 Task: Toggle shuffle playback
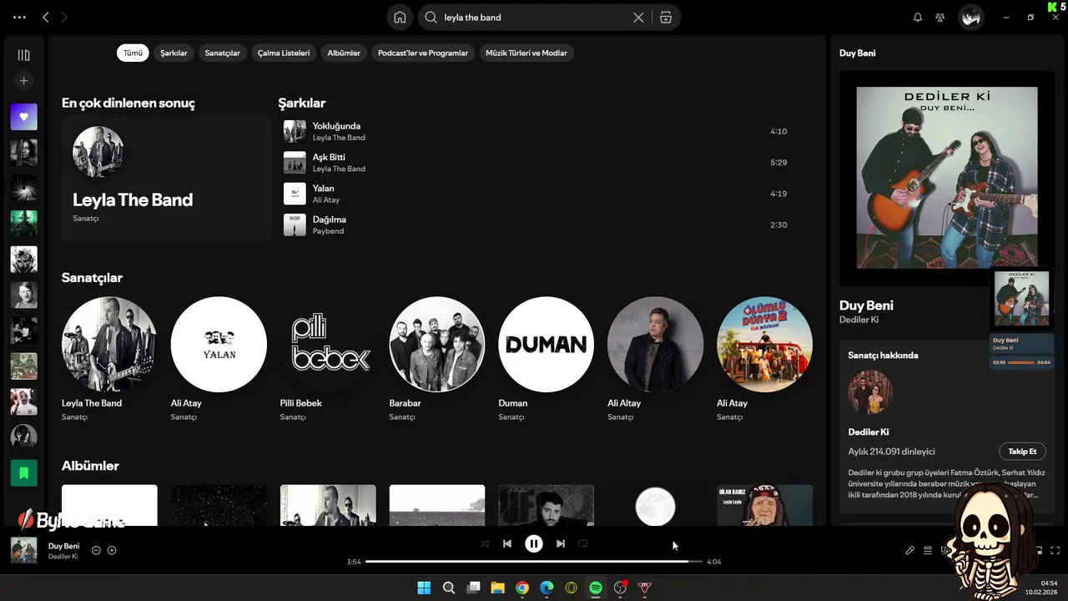(485, 543)
